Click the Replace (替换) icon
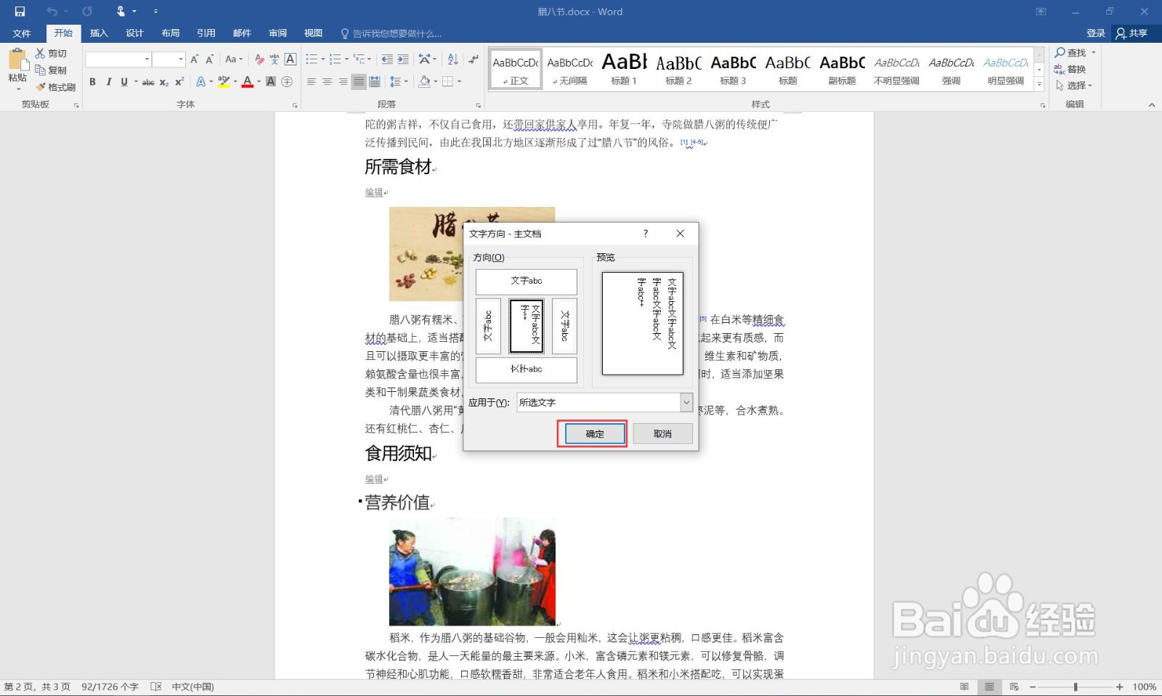Viewport: 1162px width, 696px height. 1072,69
